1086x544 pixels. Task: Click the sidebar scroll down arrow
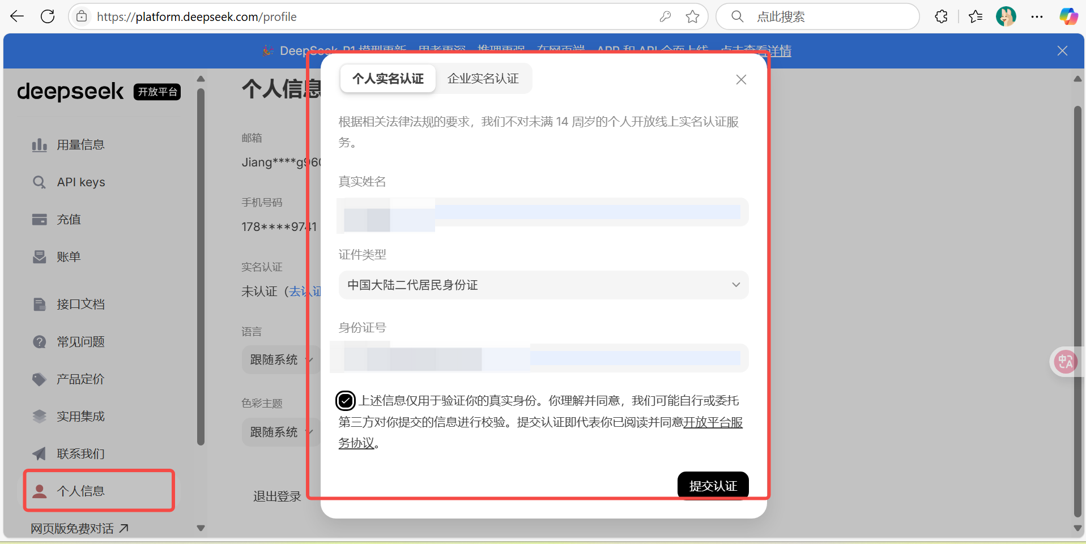tap(201, 528)
